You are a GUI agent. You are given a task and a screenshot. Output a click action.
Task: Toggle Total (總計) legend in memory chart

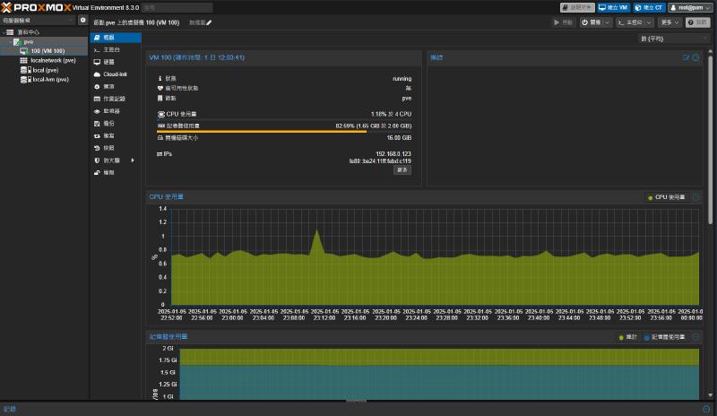[x=627, y=337]
